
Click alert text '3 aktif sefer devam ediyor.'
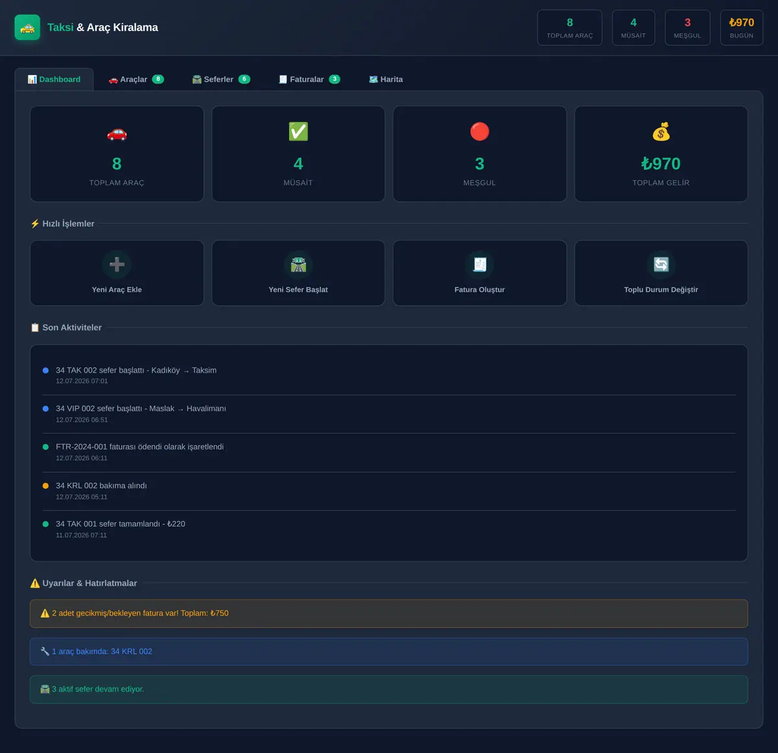pos(98,689)
